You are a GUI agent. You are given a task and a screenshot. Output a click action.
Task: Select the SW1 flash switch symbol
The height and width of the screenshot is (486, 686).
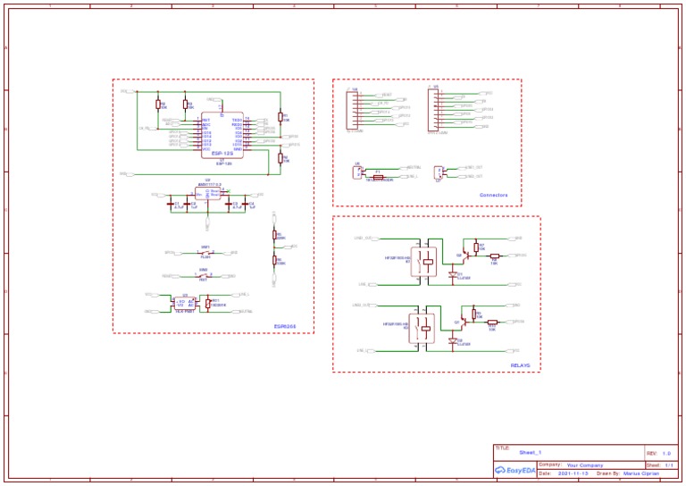click(205, 253)
